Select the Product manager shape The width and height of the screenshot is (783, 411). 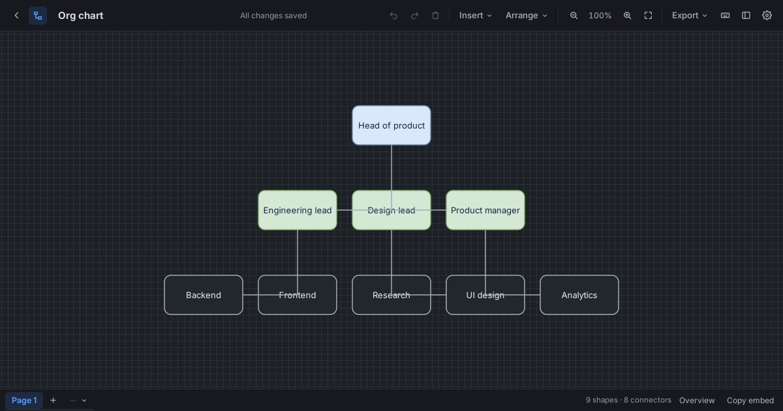(485, 210)
